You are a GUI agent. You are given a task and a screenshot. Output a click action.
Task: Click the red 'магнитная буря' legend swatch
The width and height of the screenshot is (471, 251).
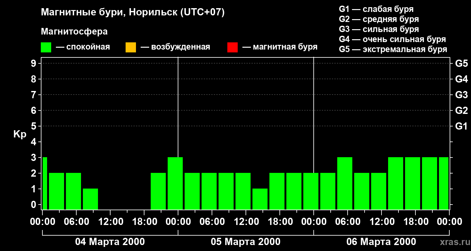[x=232, y=47]
